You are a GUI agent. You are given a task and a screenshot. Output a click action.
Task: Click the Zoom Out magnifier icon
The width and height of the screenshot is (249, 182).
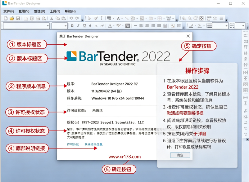190,18
